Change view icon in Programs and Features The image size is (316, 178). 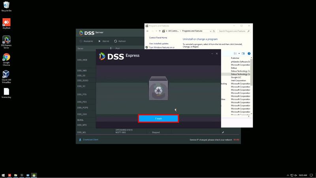pos(235,54)
